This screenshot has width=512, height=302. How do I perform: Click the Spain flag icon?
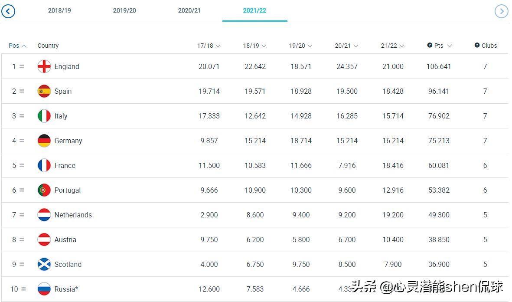pyautogui.click(x=44, y=91)
